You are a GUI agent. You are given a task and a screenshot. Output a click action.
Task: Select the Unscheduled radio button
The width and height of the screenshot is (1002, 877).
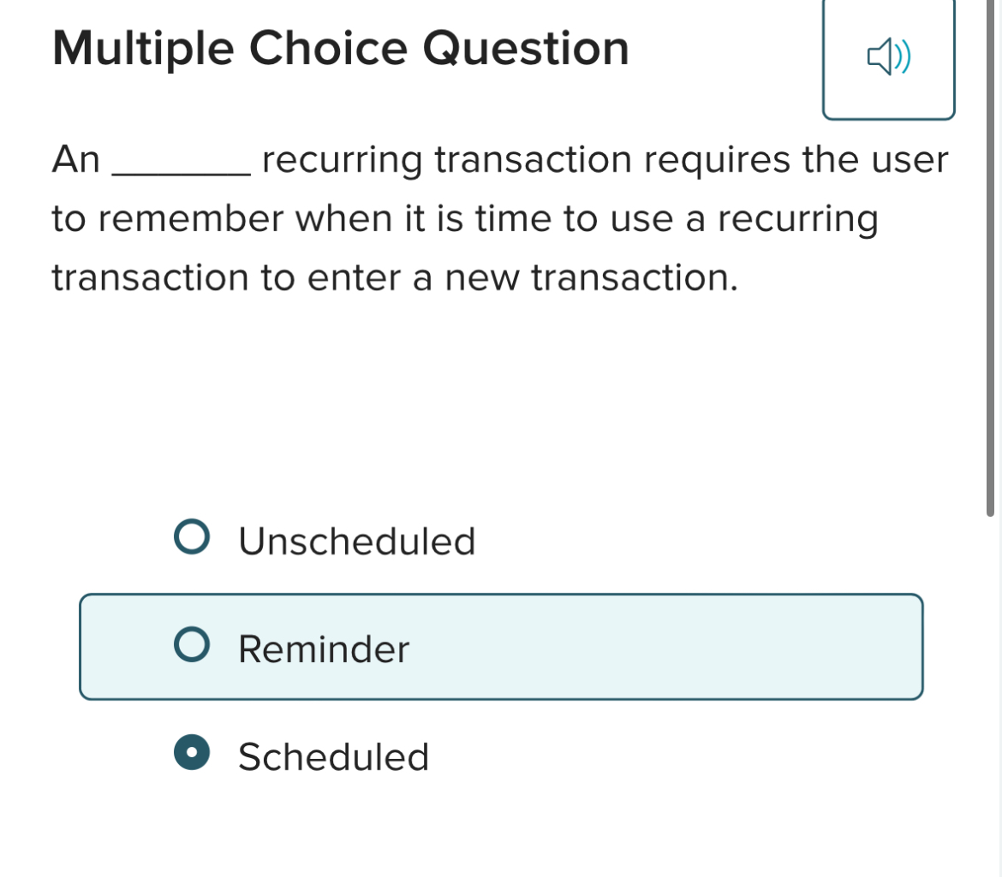coord(192,537)
